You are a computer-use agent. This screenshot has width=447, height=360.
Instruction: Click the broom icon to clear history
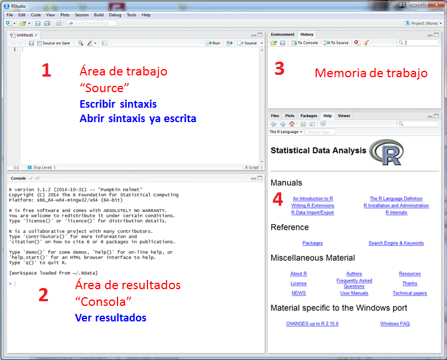coord(366,43)
